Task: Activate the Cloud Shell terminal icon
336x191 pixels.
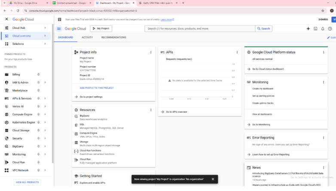Action: pyautogui.click(x=315, y=29)
